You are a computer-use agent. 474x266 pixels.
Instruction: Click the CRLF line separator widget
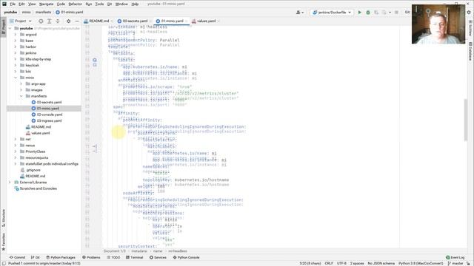(329, 263)
